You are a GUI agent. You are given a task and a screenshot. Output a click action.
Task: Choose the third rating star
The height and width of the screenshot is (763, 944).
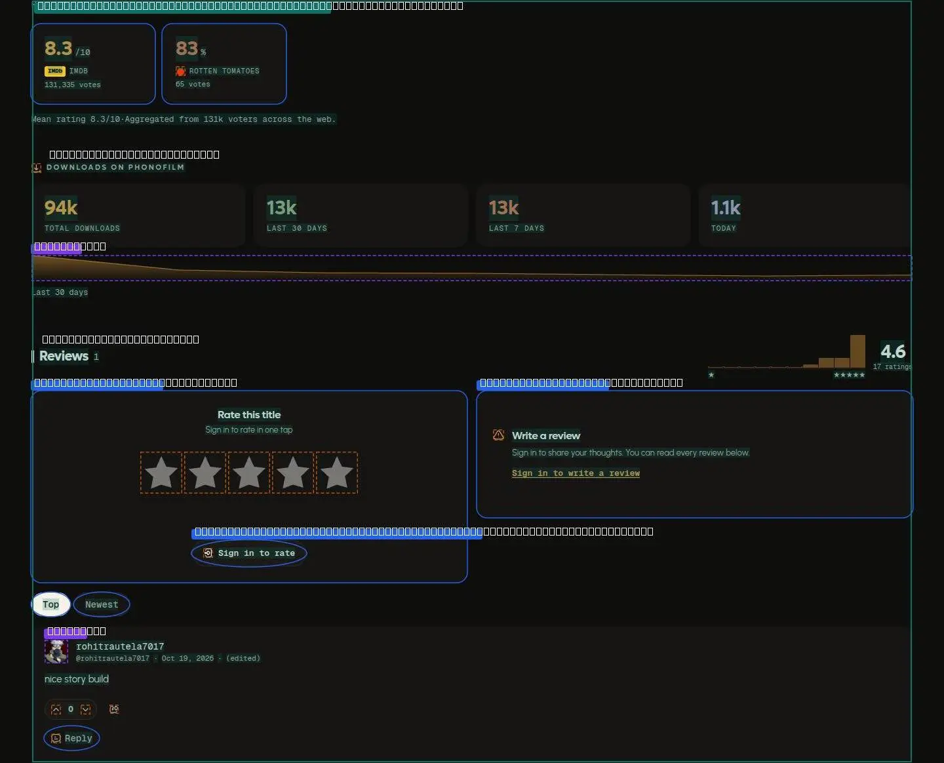click(x=249, y=473)
